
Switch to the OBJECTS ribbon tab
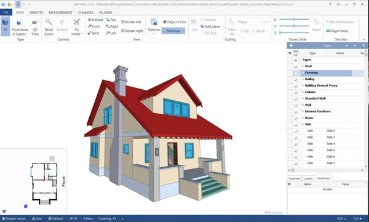click(x=36, y=12)
